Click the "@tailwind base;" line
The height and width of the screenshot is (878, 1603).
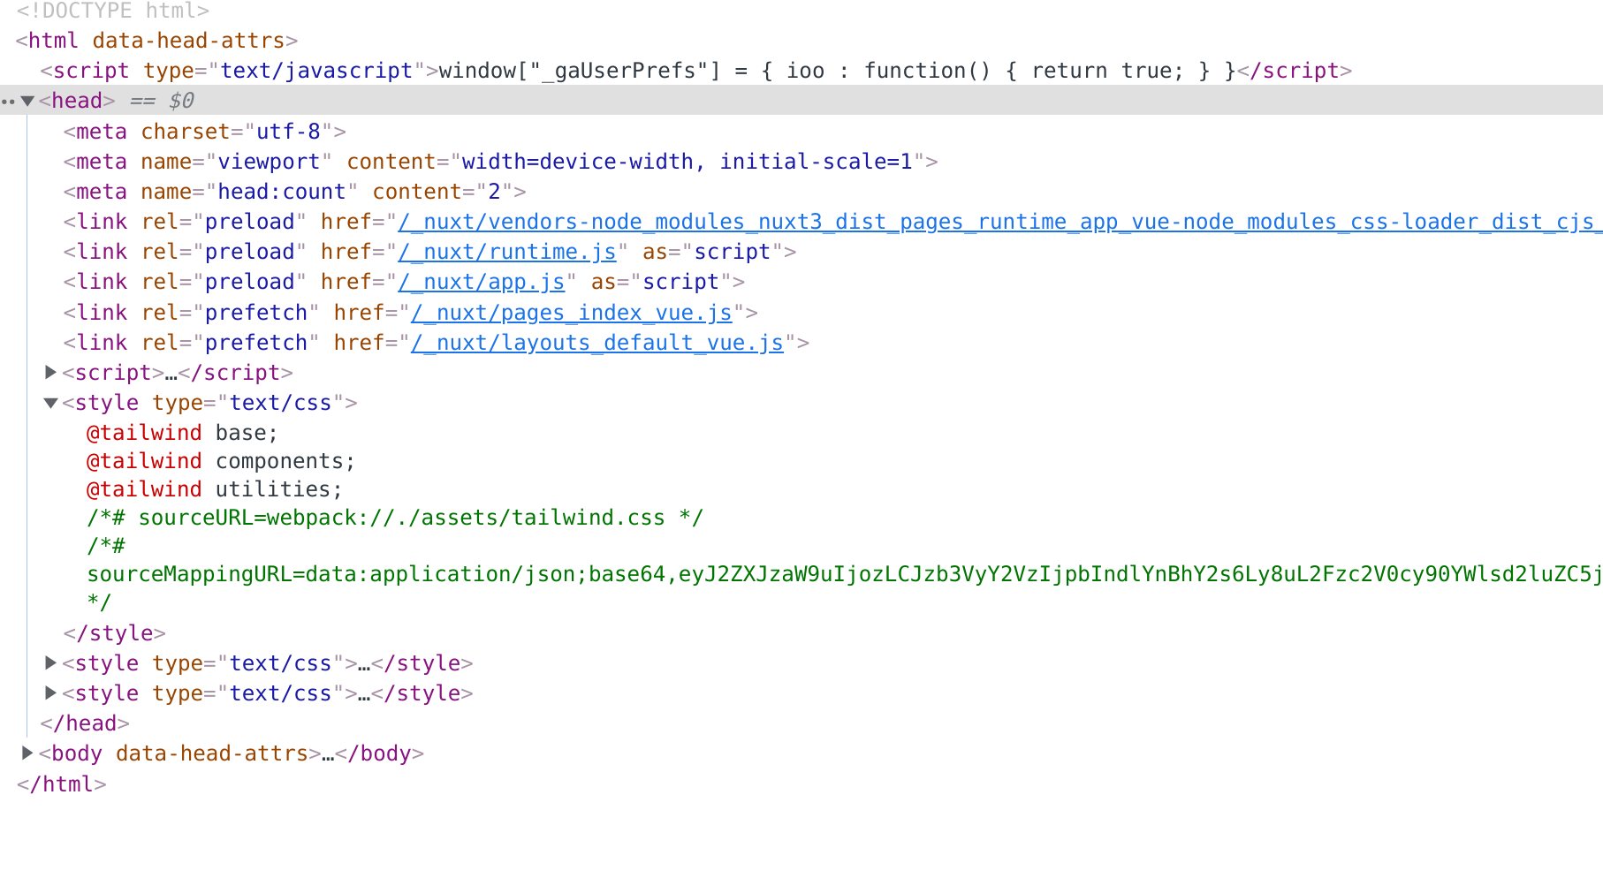pos(182,433)
